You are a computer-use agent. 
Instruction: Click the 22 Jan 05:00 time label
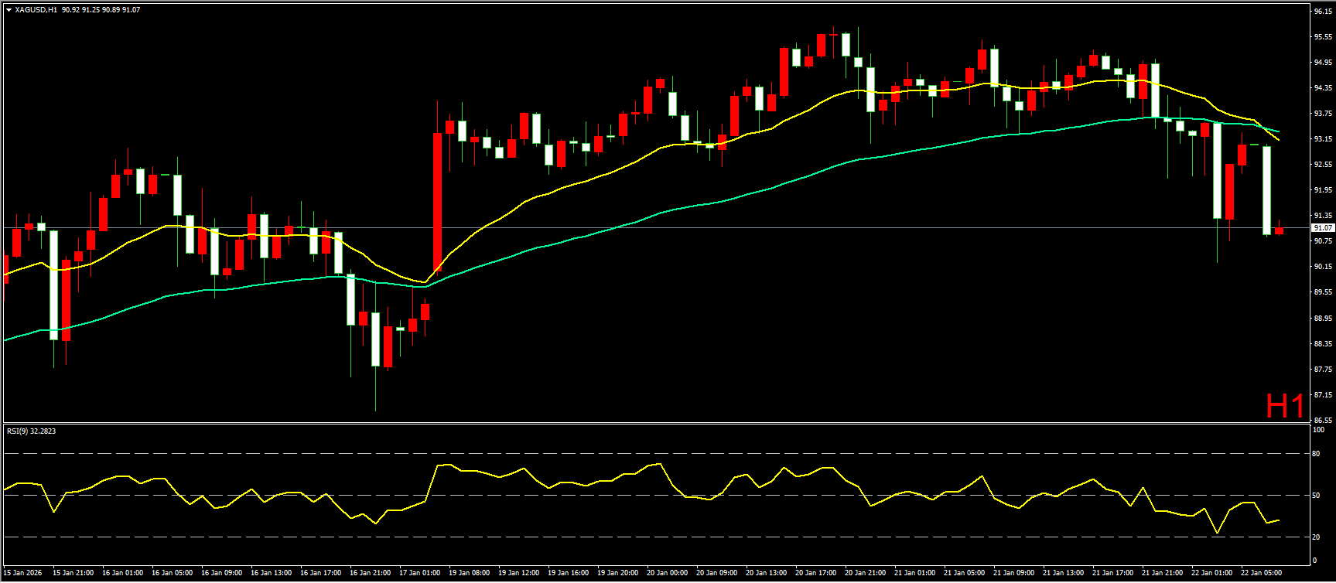1261,573
